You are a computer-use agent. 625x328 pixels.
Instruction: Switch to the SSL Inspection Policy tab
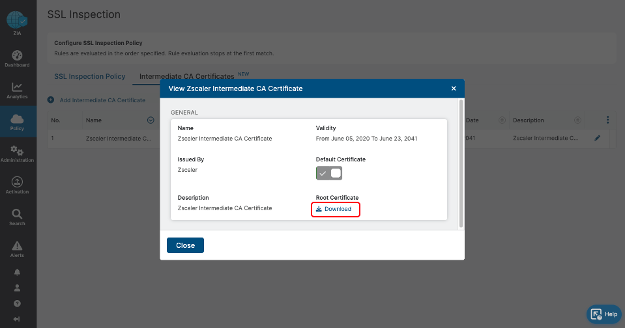(x=89, y=76)
